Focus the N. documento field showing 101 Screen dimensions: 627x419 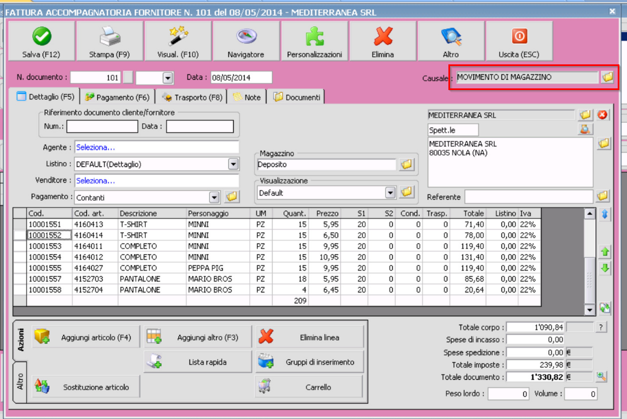pos(96,77)
